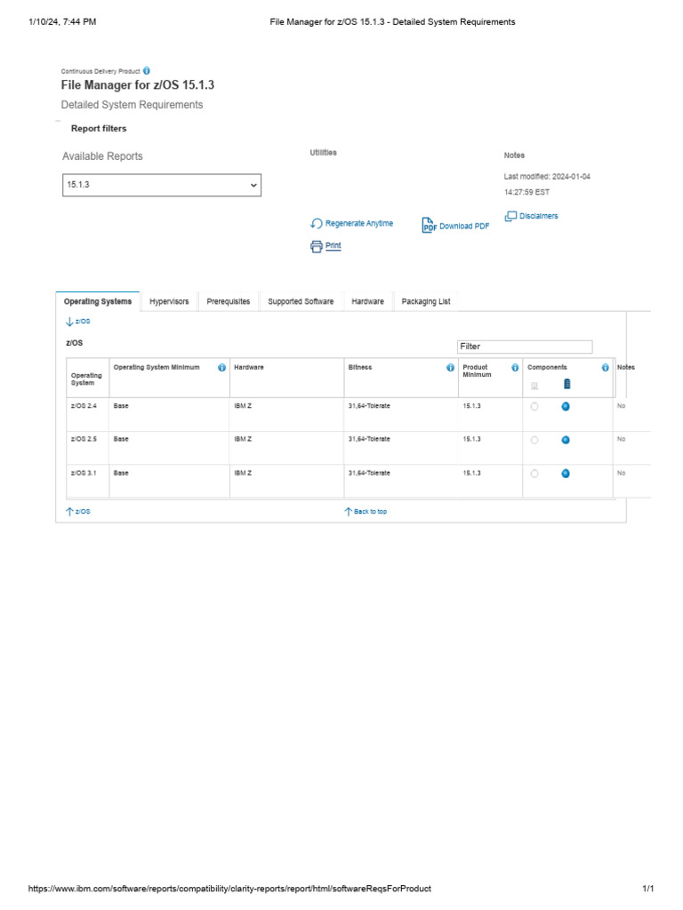The height and width of the screenshot is (910, 683).
Task: Click the Continuous Delivery Product info icon
Action: (x=147, y=70)
